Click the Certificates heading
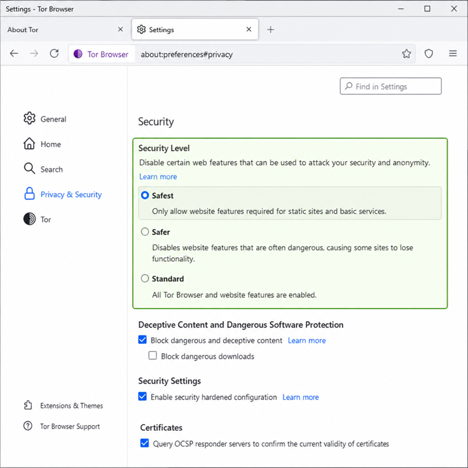The width and height of the screenshot is (468, 468). pos(161,427)
